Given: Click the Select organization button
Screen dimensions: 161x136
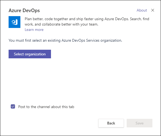Looking at the screenshot, I should pyautogui.click(x=30, y=54).
